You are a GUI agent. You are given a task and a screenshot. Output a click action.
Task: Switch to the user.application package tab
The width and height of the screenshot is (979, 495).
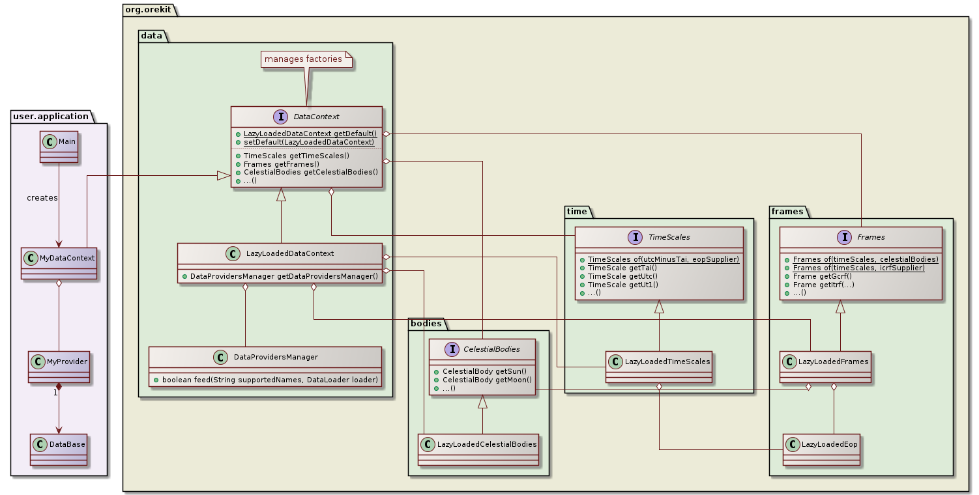pyautogui.click(x=49, y=117)
